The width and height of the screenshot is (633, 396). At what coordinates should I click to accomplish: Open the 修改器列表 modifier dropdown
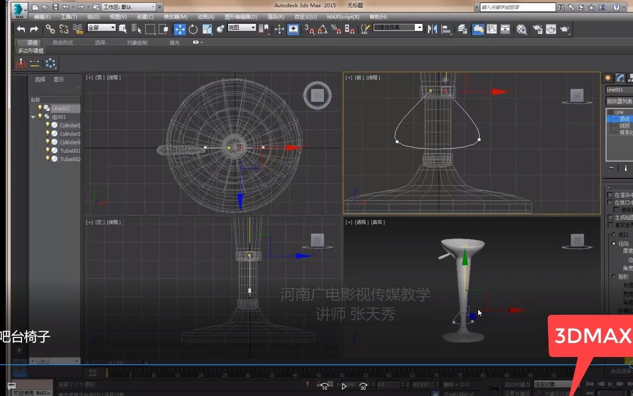[619, 101]
